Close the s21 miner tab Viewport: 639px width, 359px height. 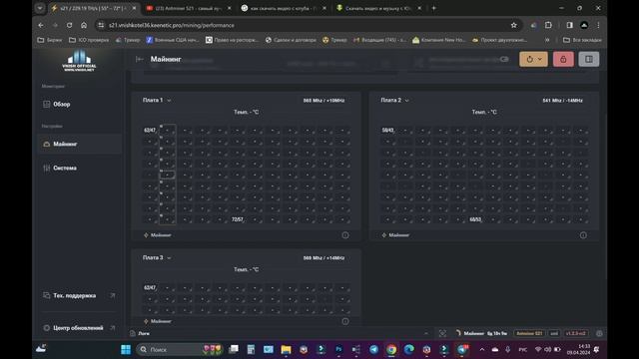click(134, 8)
